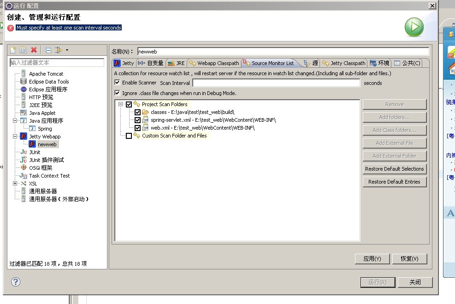Collapse the Project Scan Folders node
Viewport: 455px width, 304px height.
121,105
